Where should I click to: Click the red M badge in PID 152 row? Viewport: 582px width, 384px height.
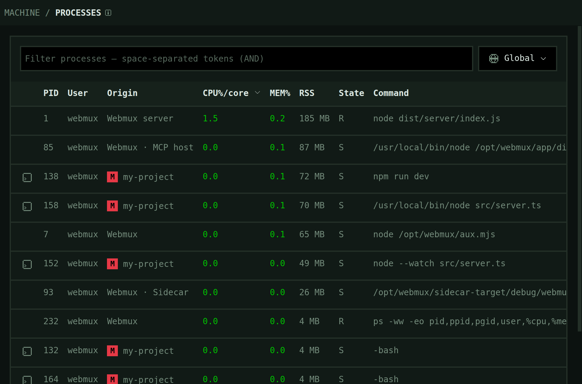click(x=112, y=264)
